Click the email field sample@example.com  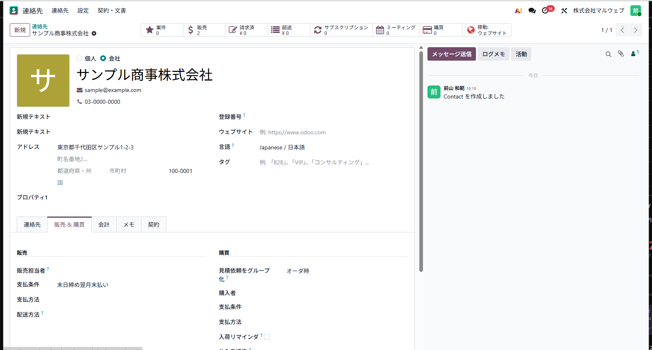pyautogui.click(x=113, y=90)
